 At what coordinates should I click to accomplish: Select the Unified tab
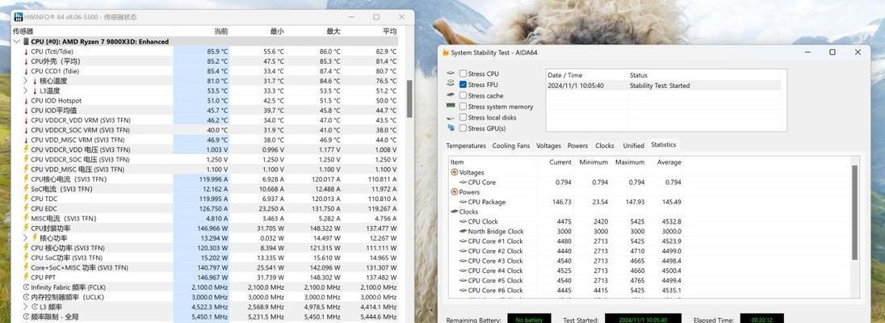click(x=633, y=145)
